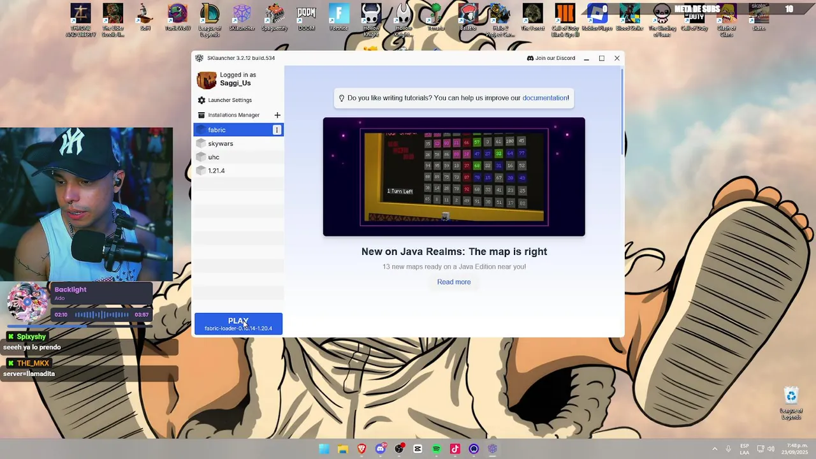Image resolution: width=816 pixels, height=459 pixels.
Task: Open CapCut from the taskbar
Action: pyautogui.click(x=418, y=449)
